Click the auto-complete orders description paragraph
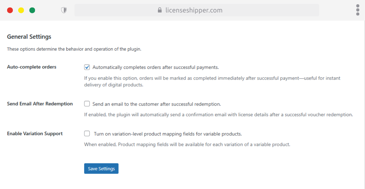Viewport: 365px width, 189px height. pyautogui.click(x=212, y=81)
